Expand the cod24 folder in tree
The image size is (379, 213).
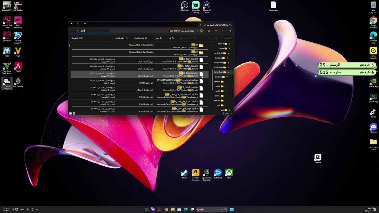pyautogui.click(x=226, y=86)
